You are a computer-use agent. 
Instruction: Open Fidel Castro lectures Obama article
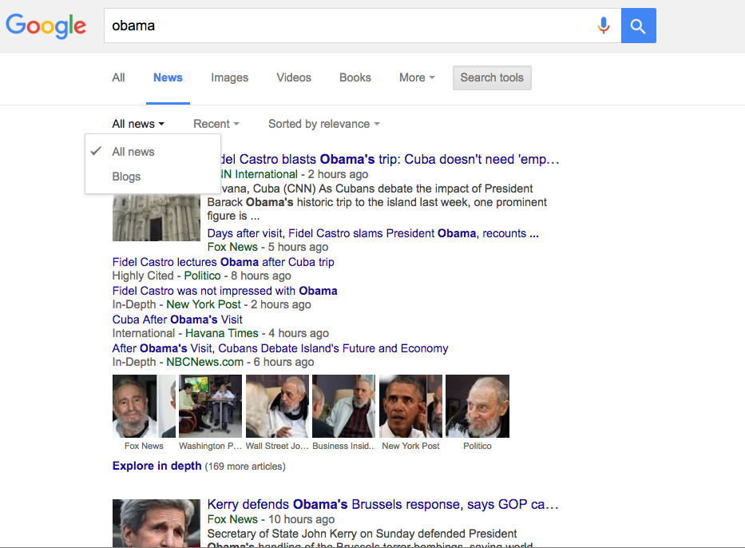pos(224,262)
